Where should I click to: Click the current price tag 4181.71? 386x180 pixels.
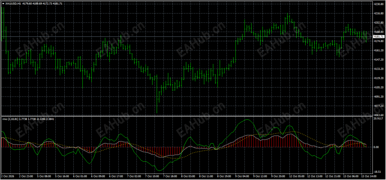click(379, 37)
